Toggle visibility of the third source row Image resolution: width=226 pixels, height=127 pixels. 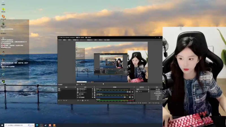click(x=93, y=92)
